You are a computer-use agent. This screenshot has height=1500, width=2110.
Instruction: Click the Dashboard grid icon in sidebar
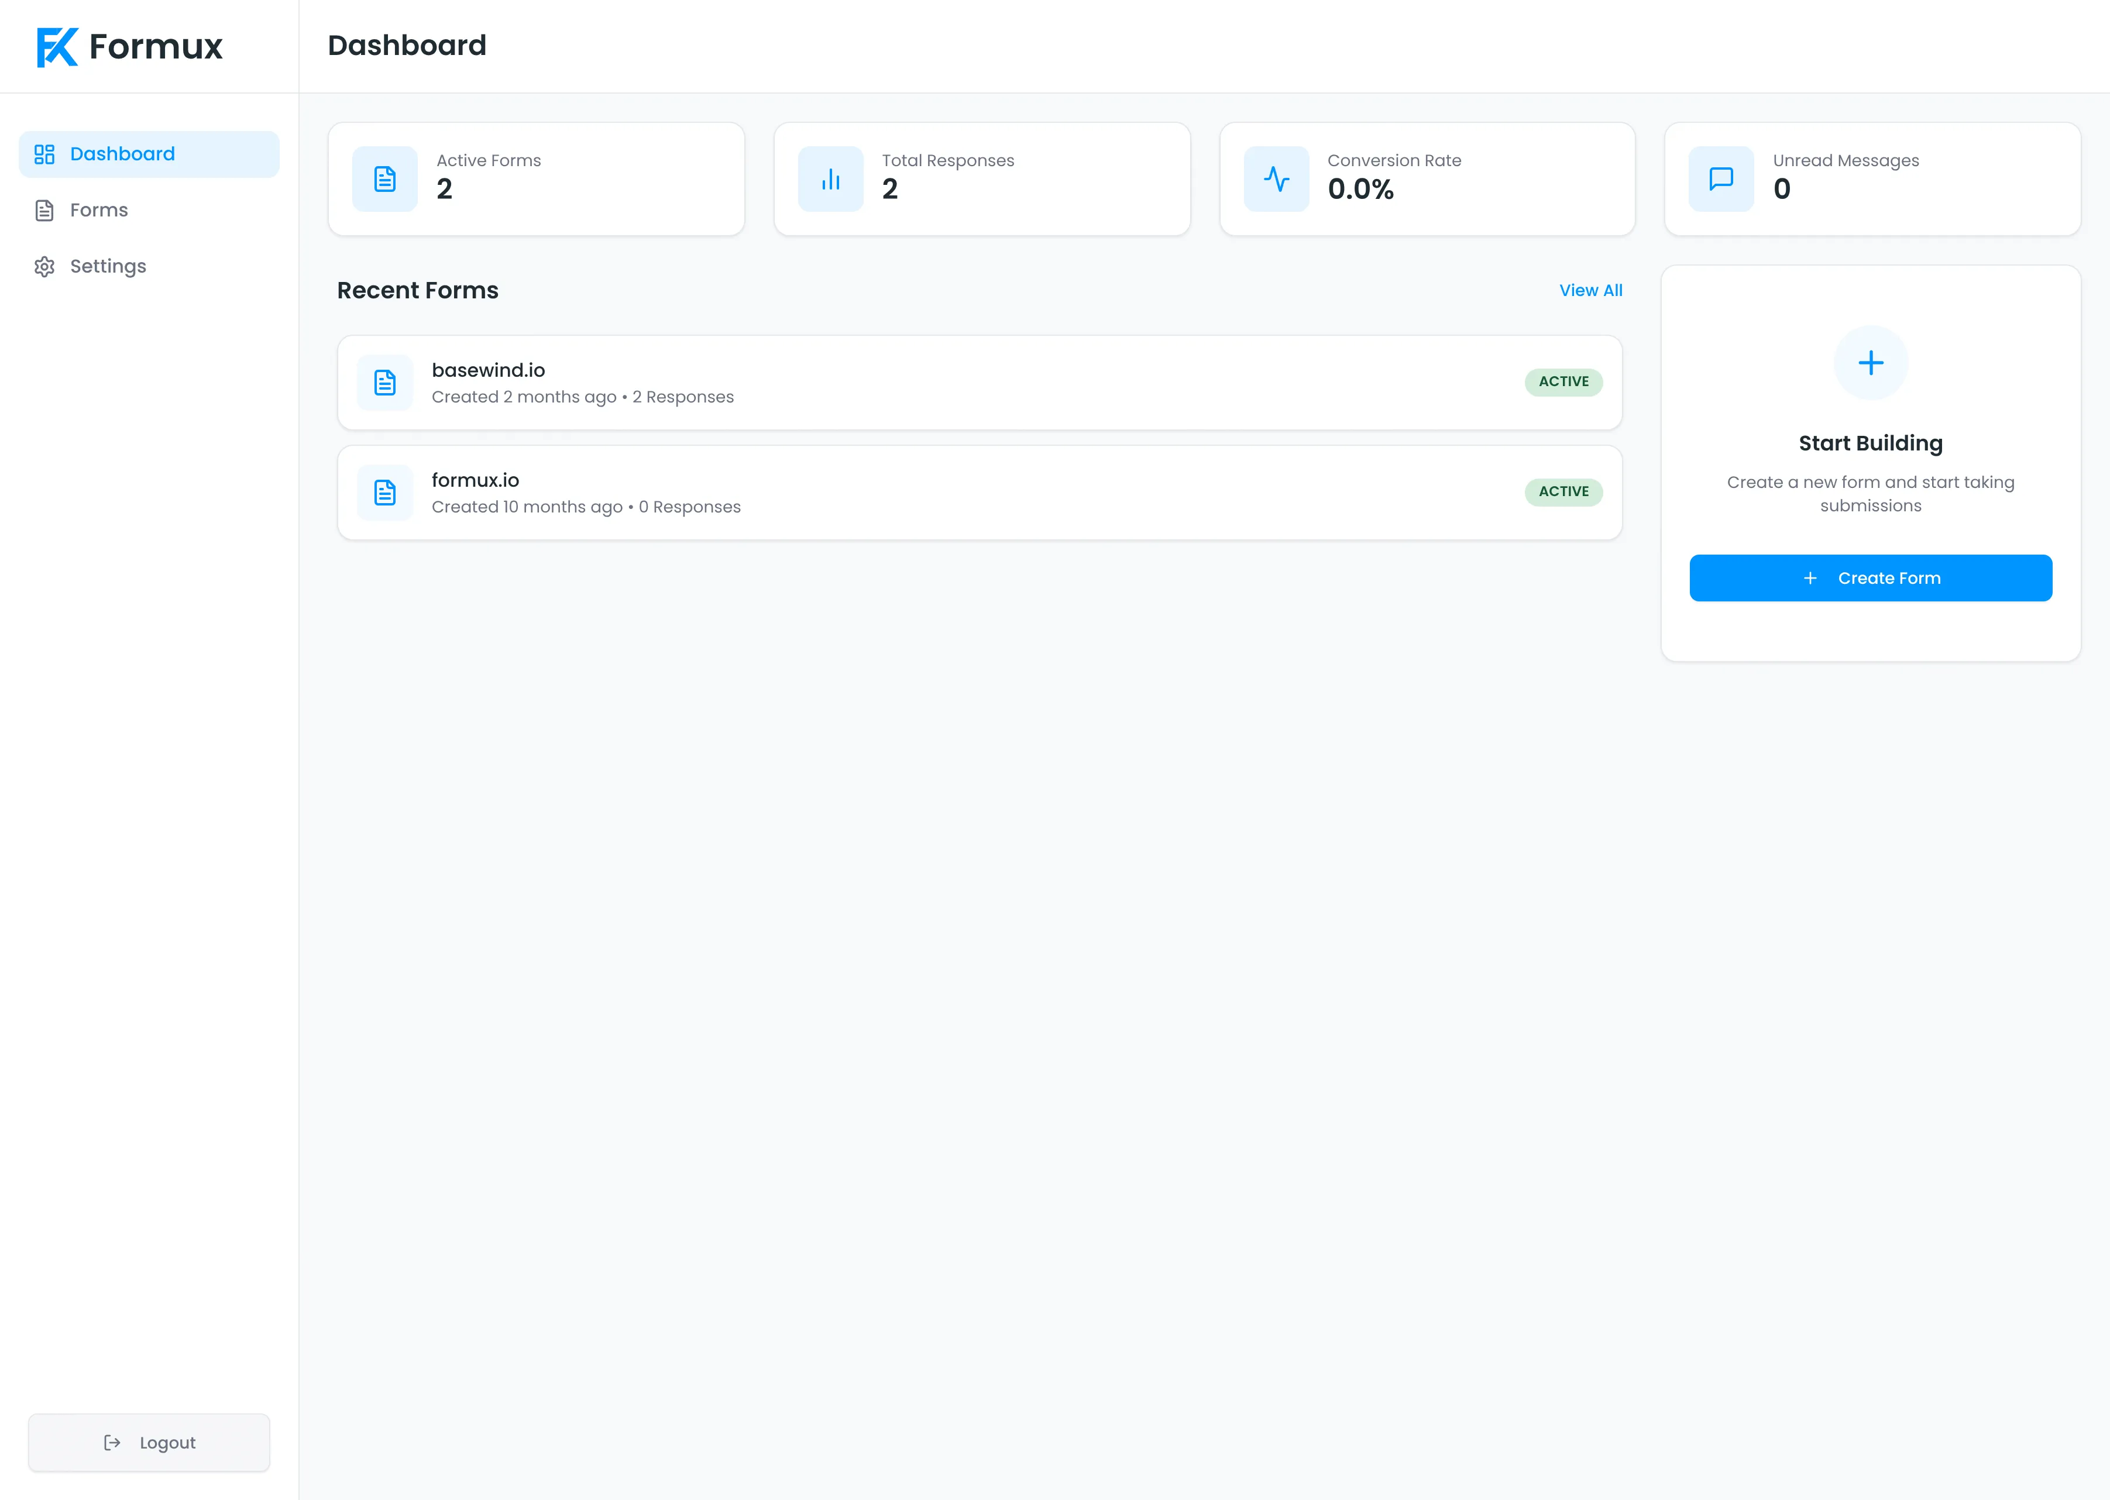(x=44, y=154)
